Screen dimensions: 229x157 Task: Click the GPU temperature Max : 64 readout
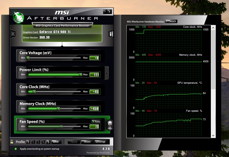point(152,83)
